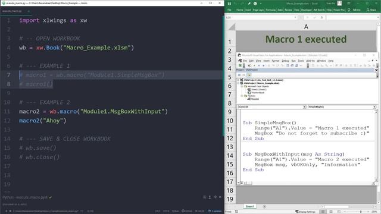The height and width of the screenshot is (214, 381).
Task: Open the Customize Quick Access Toolbar arrow
Action: pyautogui.click(x=261, y=4)
